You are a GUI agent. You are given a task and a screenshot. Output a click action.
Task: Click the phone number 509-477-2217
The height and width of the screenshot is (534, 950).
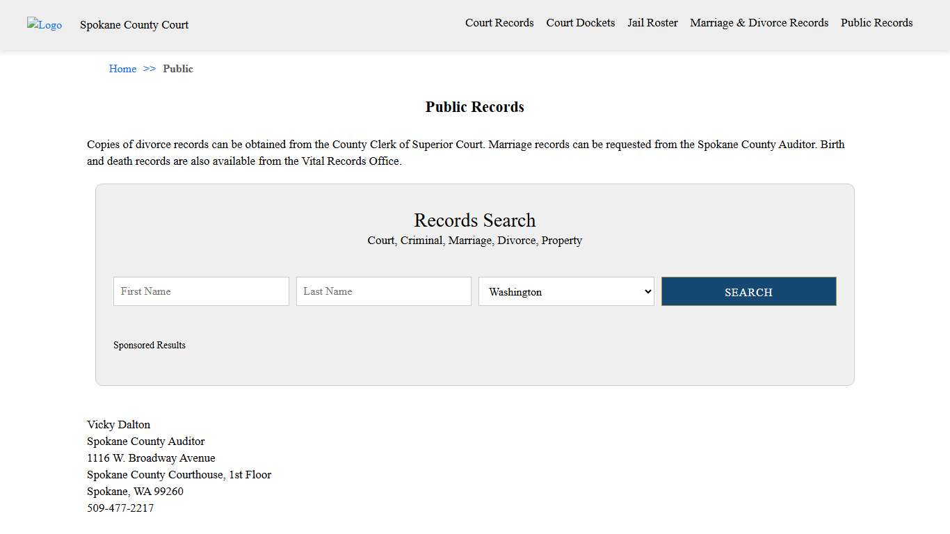pos(120,508)
